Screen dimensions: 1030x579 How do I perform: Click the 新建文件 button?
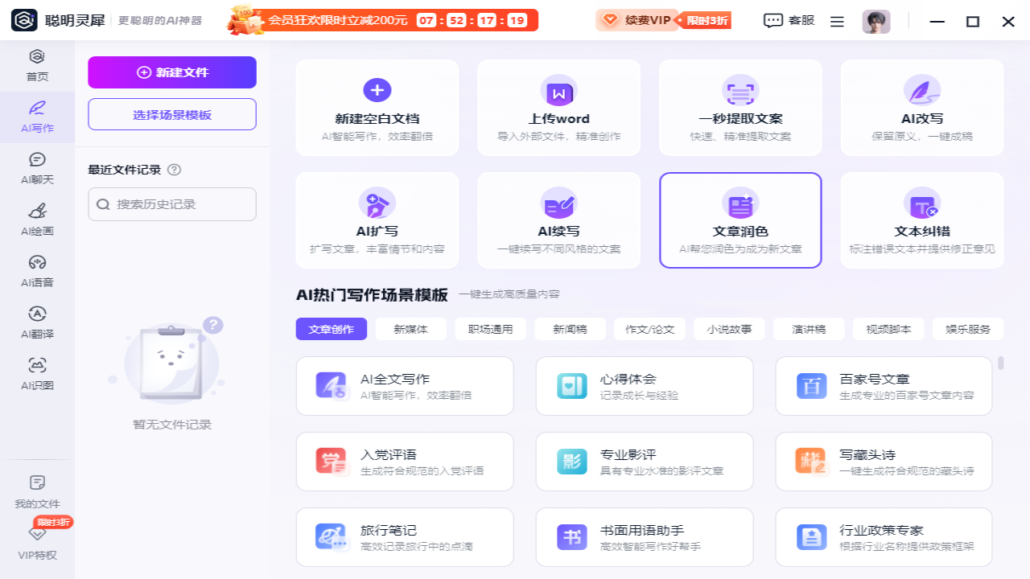pyautogui.click(x=172, y=72)
